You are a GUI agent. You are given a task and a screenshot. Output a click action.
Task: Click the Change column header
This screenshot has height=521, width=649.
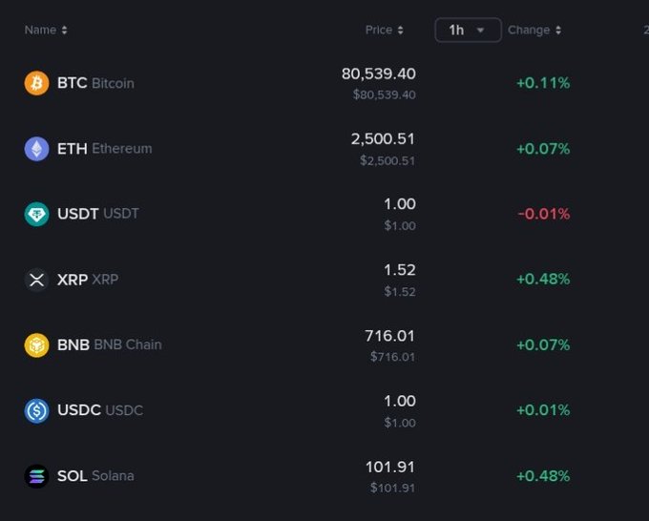coord(529,30)
